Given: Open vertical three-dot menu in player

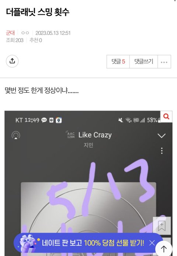Looking at the screenshot, I should pyautogui.click(x=162, y=151).
